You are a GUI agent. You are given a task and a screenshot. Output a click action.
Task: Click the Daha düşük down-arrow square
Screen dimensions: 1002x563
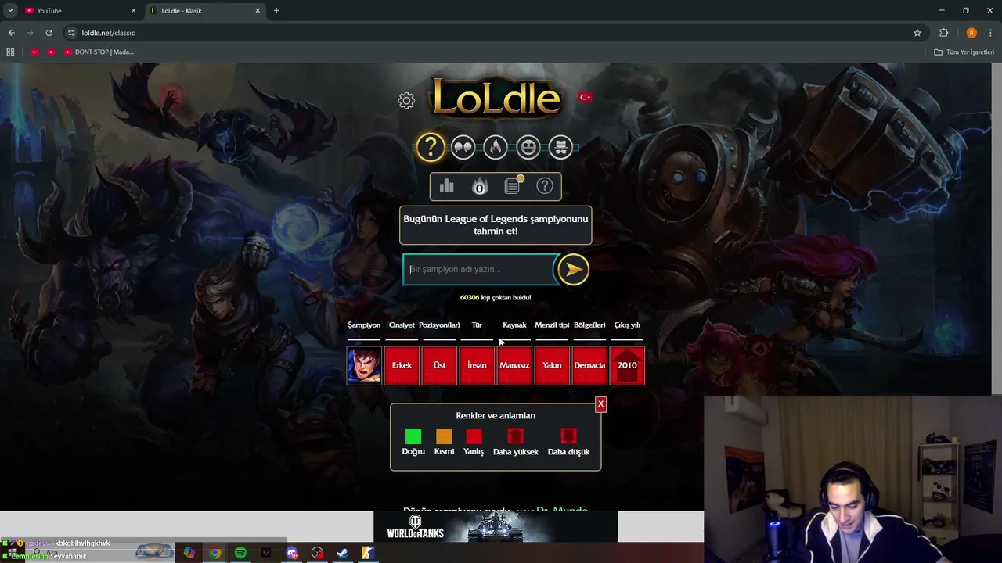pos(568,436)
